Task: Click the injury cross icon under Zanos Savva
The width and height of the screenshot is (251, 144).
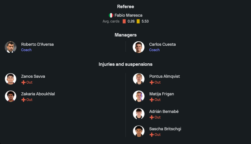Action: [23, 82]
